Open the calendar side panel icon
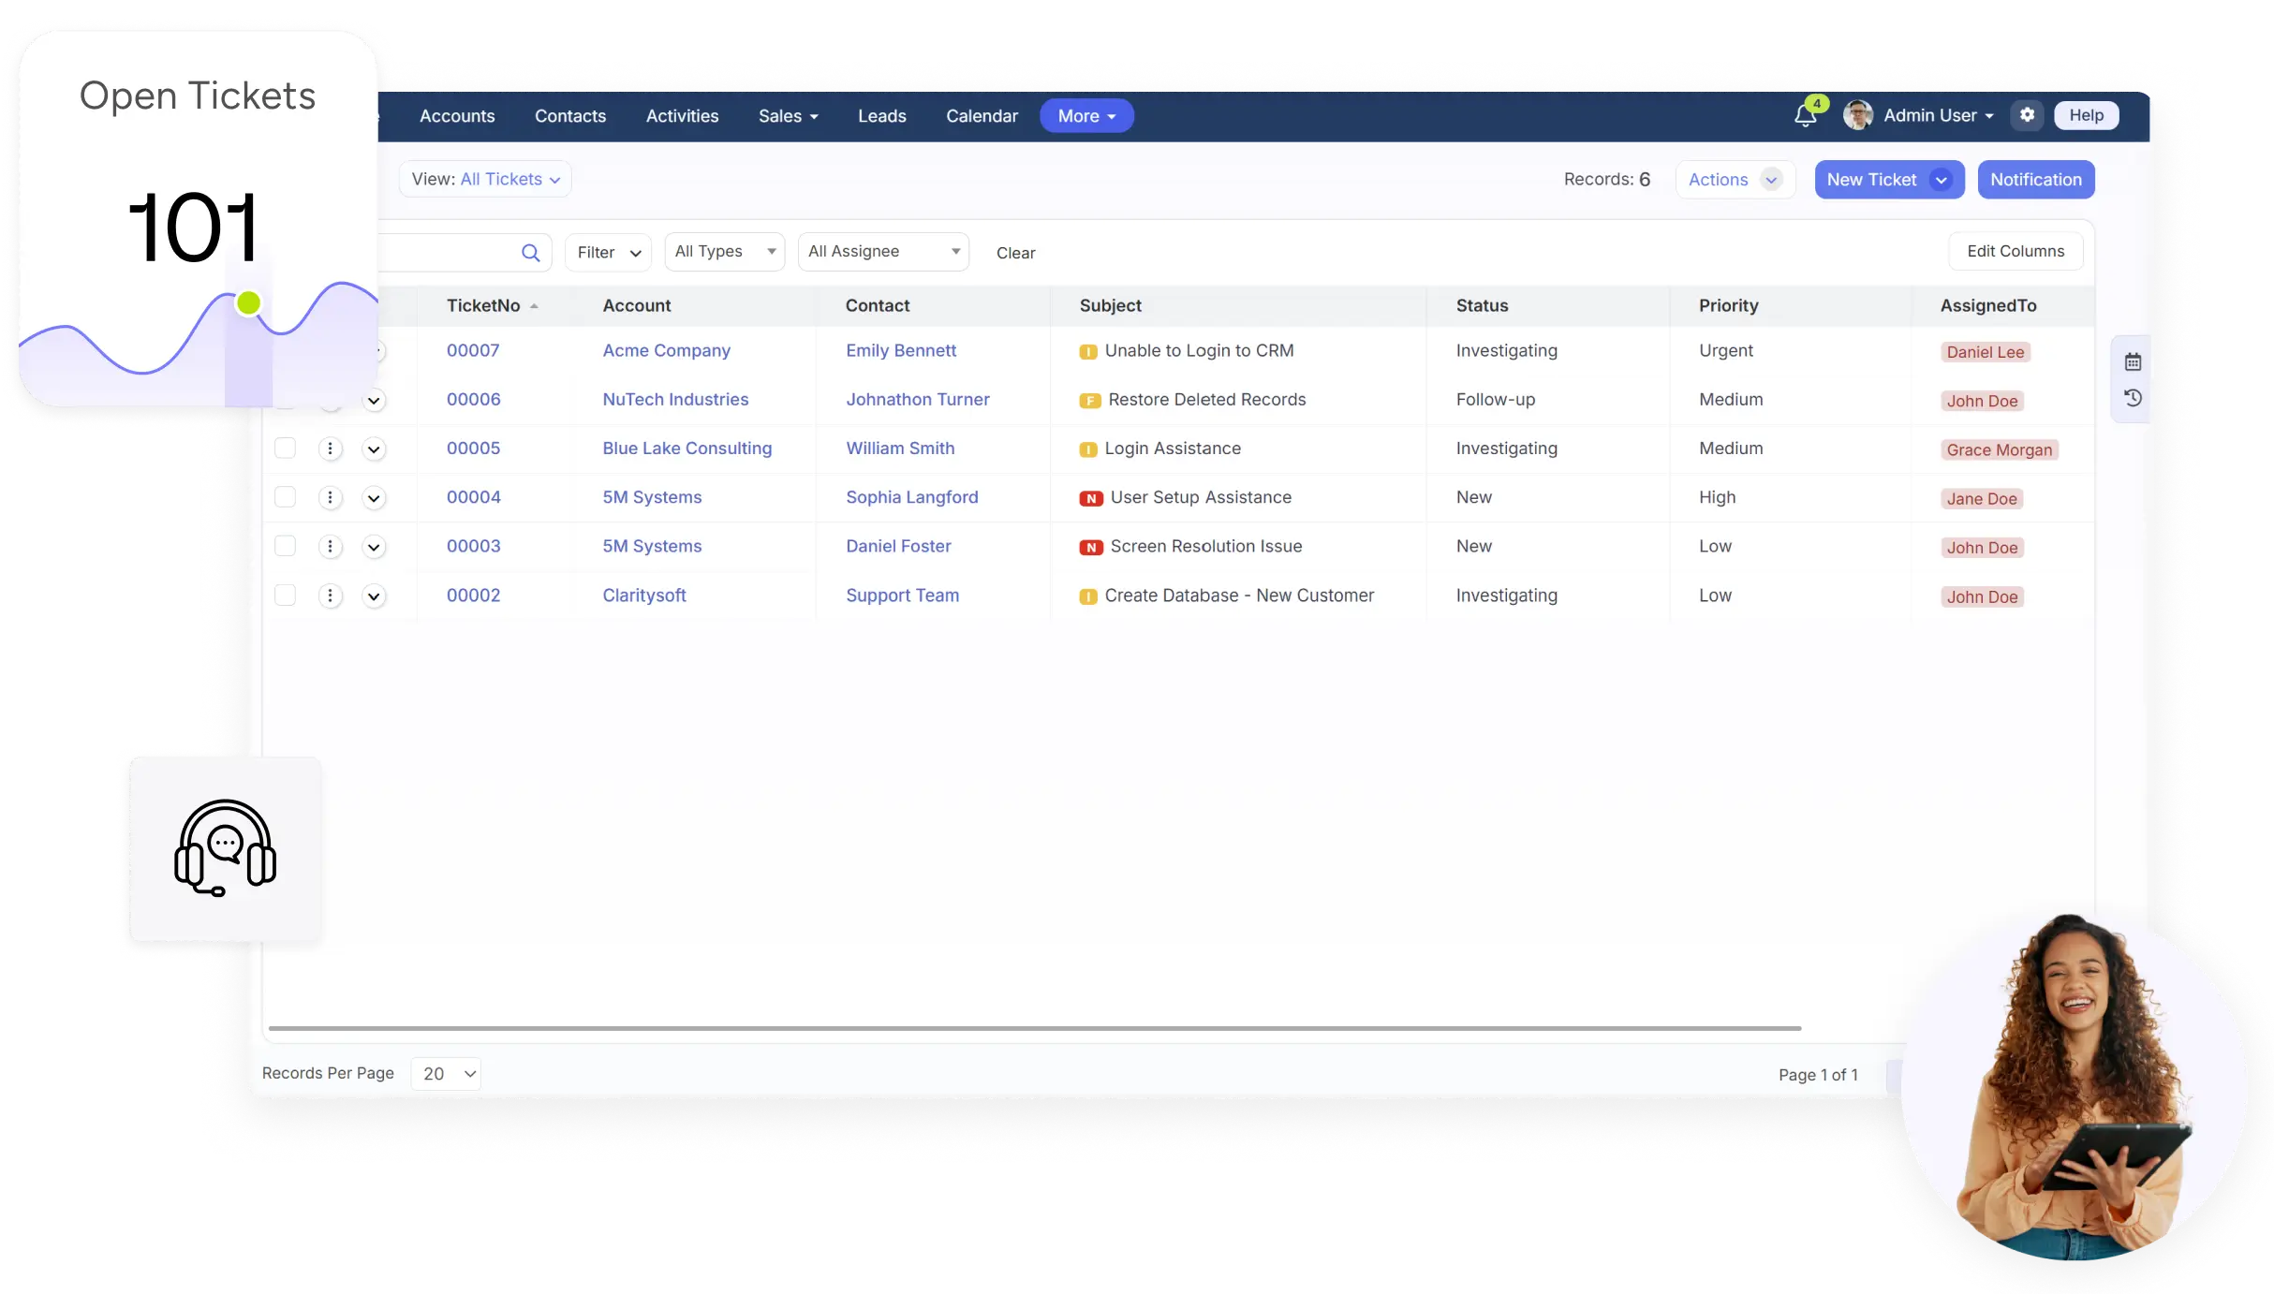Viewport: 2274px width, 1294px height. coord(2133,362)
